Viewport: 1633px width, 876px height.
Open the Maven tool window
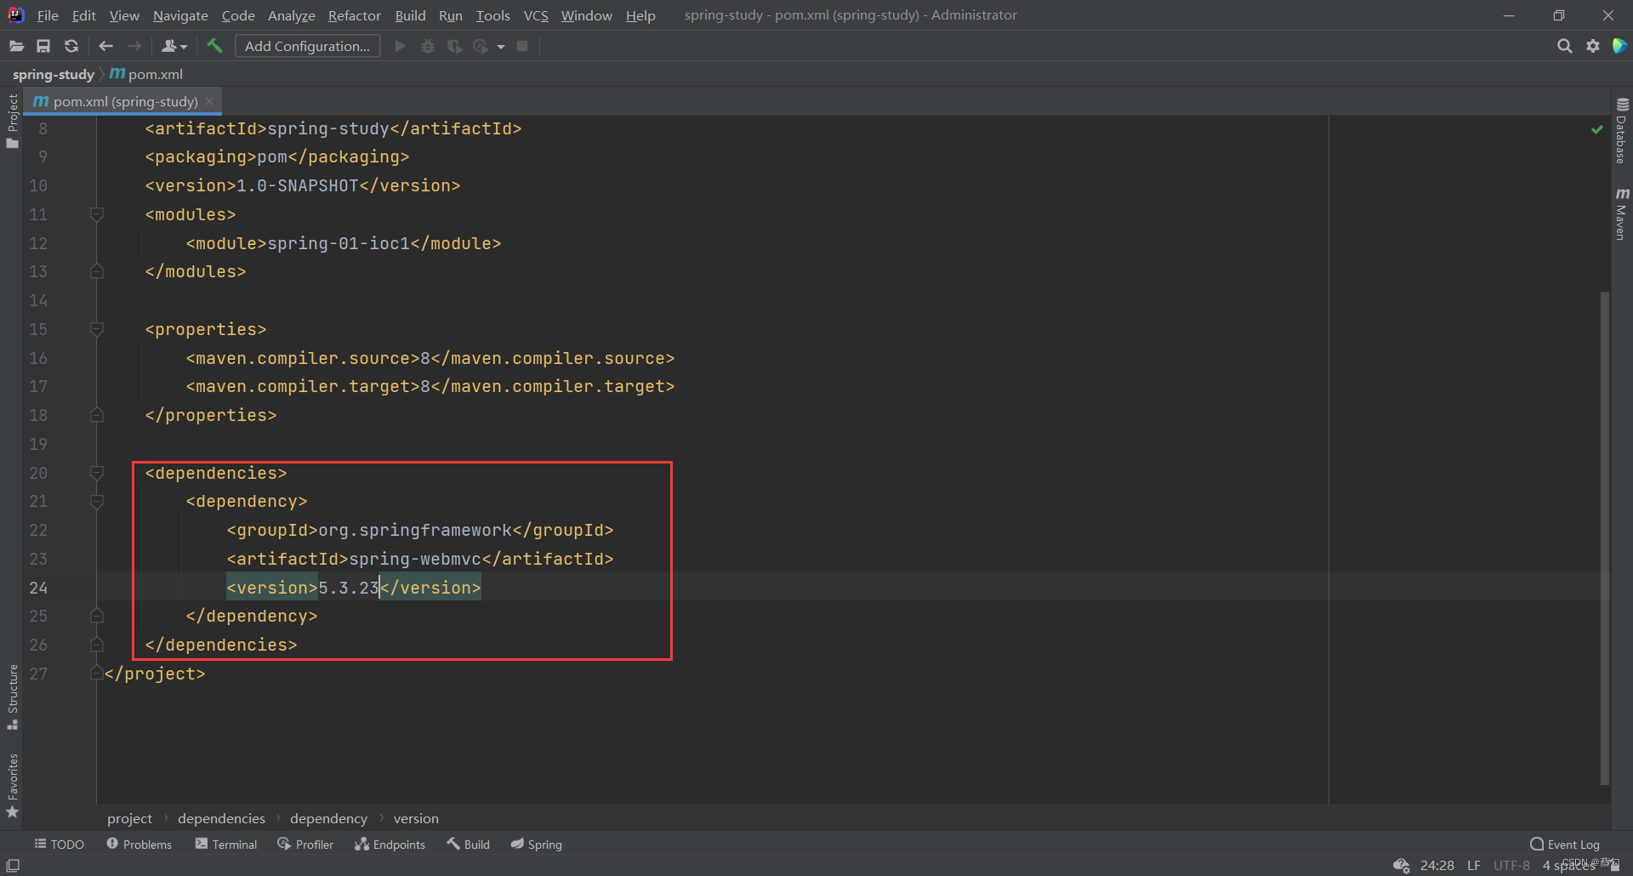coord(1622,213)
